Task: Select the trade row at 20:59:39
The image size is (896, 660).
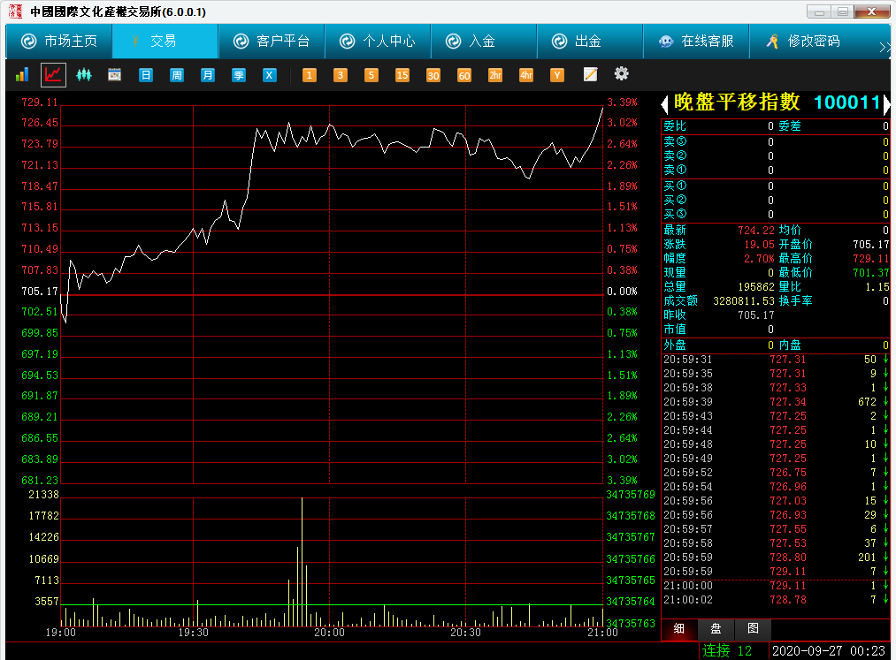Action: [776, 402]
